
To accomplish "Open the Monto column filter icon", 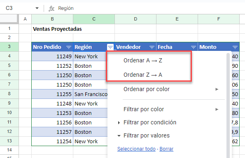I will 235,47.
